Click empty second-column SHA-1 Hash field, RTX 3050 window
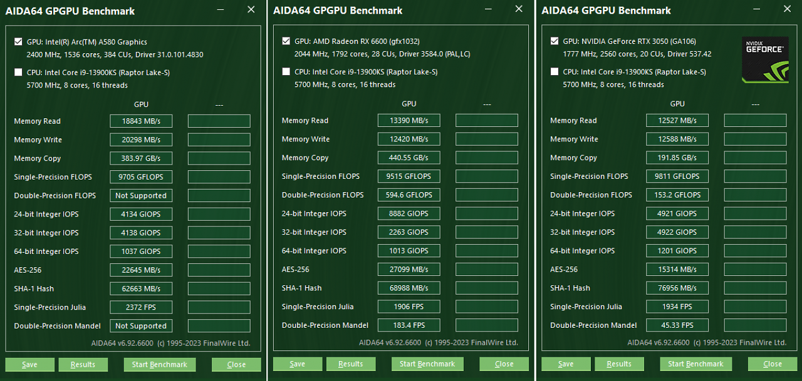This screenshot has width=802, height=381. [x=756, y=288]
